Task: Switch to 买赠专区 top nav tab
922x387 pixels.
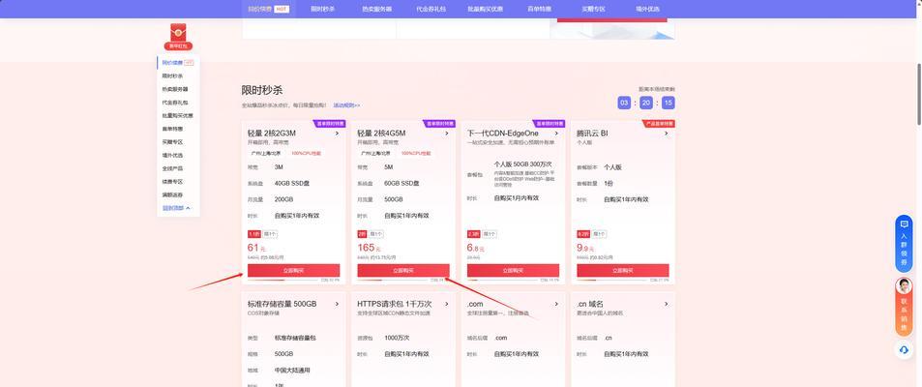Action: pos(593,9)
